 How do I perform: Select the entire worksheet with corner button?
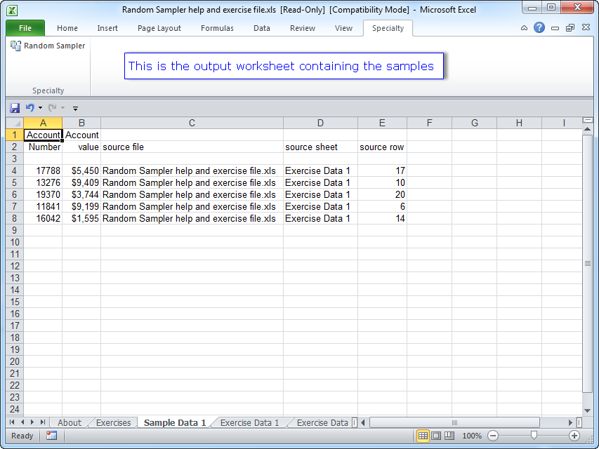coord(14,123)
